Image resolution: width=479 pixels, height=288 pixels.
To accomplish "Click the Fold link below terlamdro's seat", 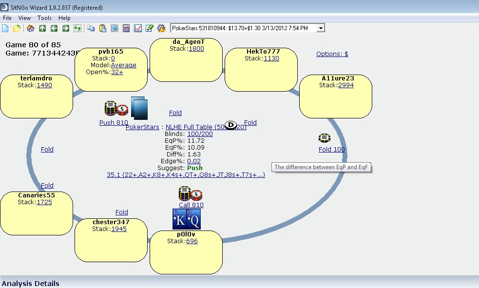I will pos(47,149).
